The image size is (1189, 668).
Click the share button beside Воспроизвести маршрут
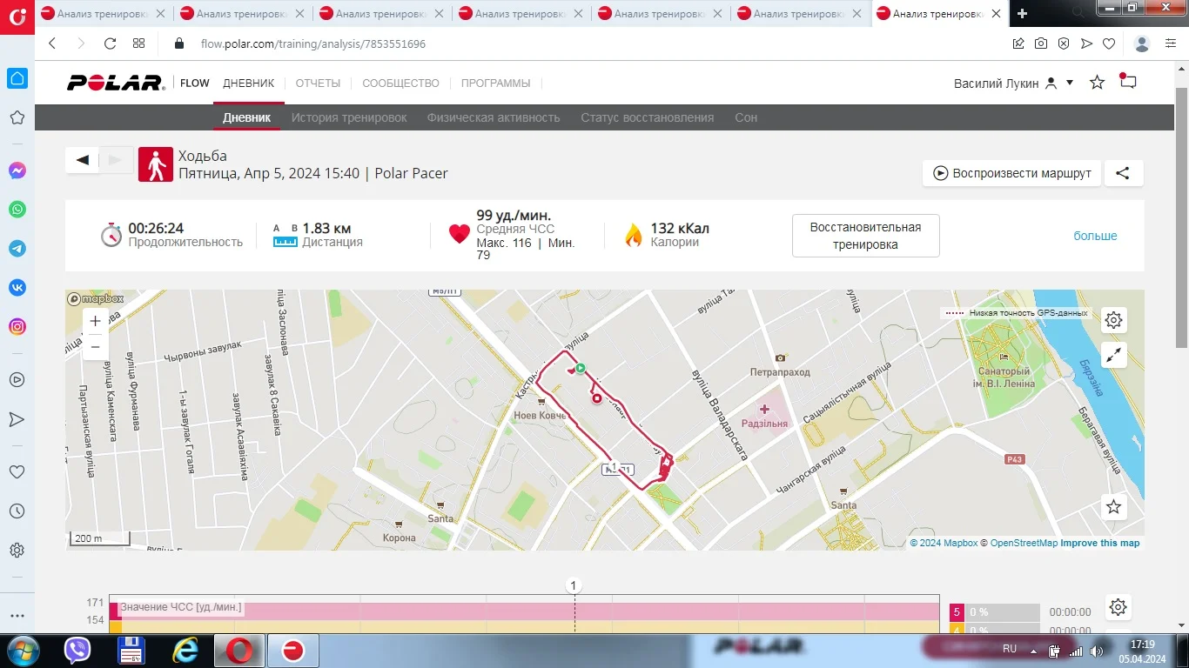point(1123,173)
